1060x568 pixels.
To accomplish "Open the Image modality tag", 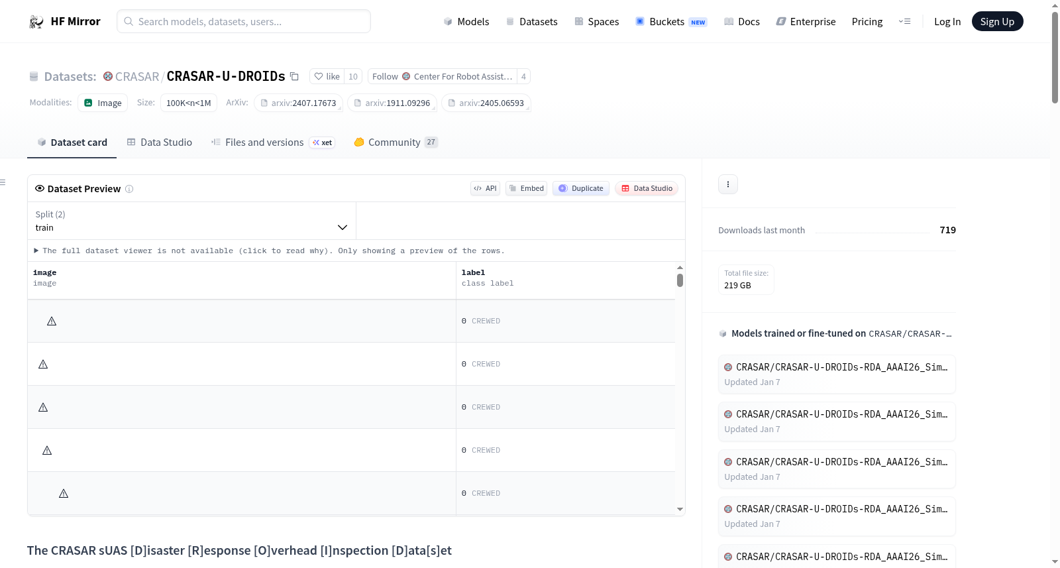I will pos(103,103).
